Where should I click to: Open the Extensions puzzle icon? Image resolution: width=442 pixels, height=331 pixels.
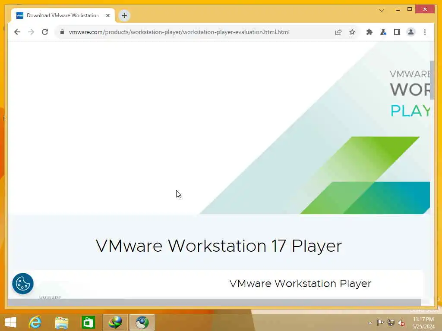369,32
